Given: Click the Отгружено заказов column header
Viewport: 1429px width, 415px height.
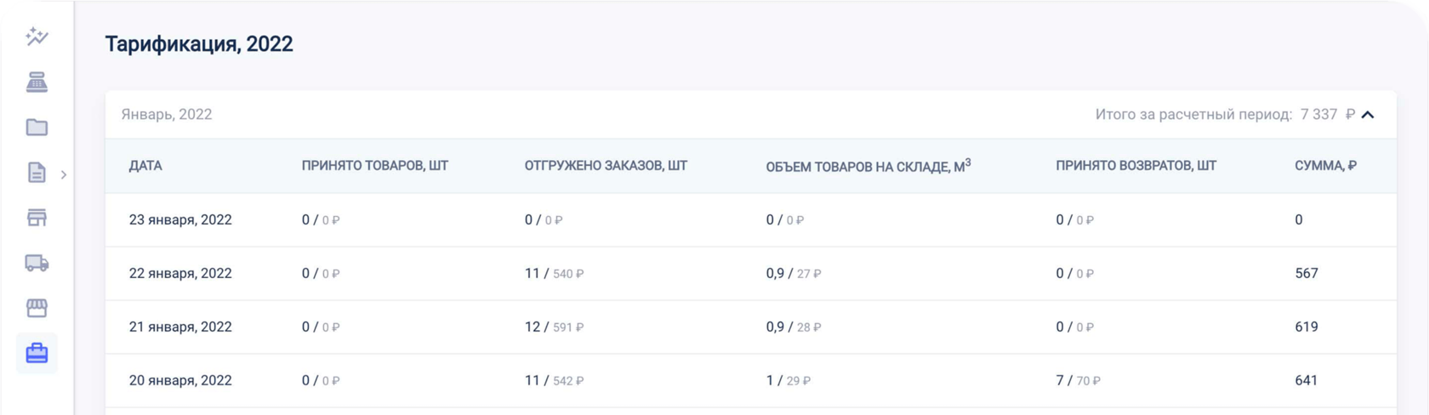Looking at the screenshot, I should point(606,166).
